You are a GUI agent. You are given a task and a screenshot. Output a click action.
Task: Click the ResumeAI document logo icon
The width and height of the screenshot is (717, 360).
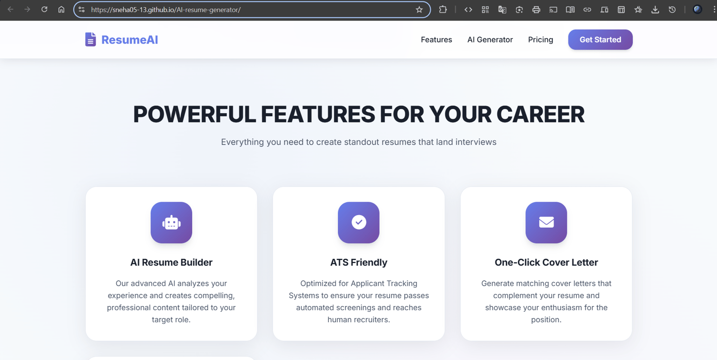pyautogui.click(x=90, y=40)
